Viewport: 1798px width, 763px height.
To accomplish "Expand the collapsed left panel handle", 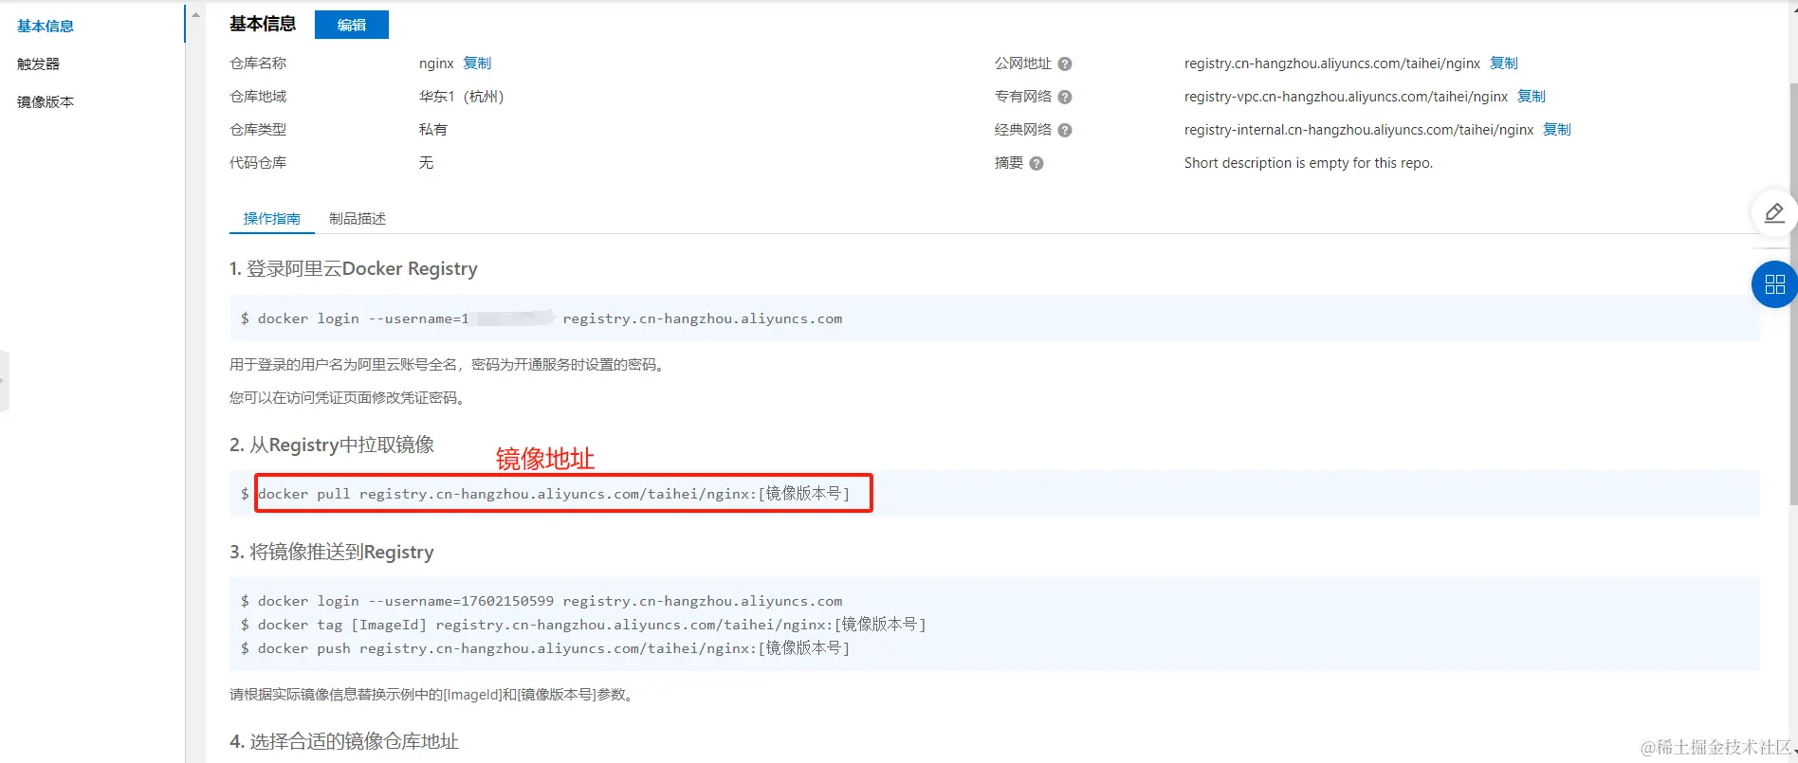I will 4,380.
